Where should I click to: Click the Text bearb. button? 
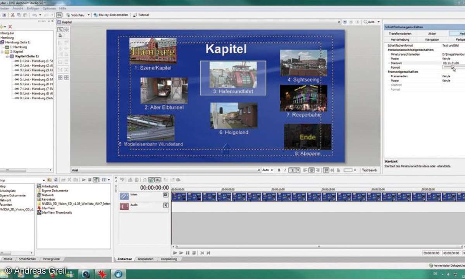pos(370,170)
